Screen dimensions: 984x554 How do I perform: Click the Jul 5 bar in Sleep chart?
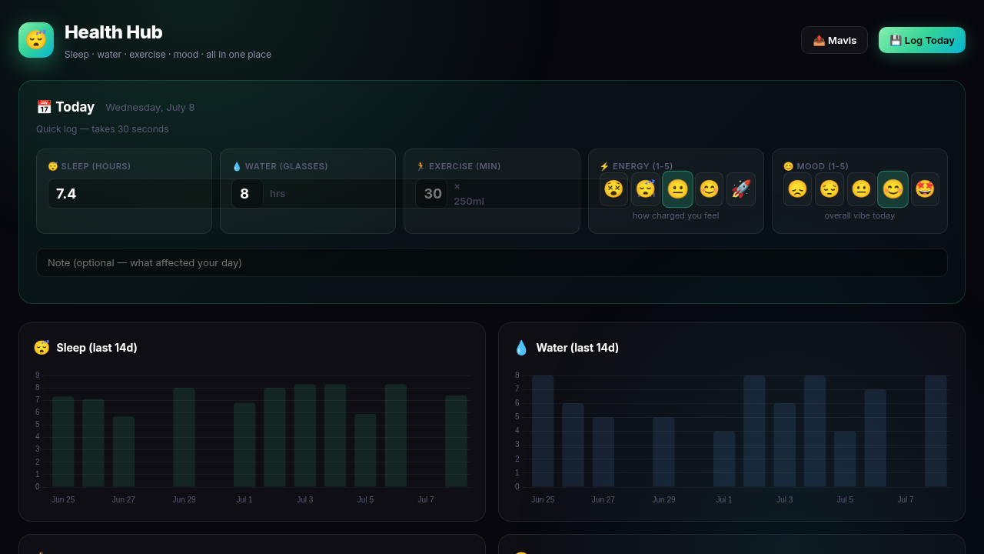point(365,450)
